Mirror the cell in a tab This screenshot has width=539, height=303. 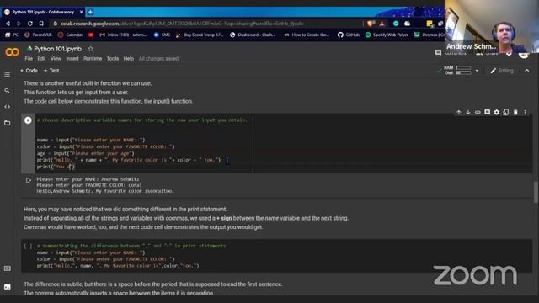coord(506,112)
